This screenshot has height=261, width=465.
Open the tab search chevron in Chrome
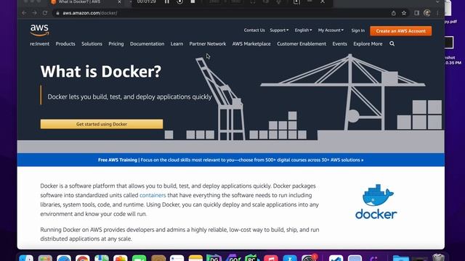coord(437,1)
